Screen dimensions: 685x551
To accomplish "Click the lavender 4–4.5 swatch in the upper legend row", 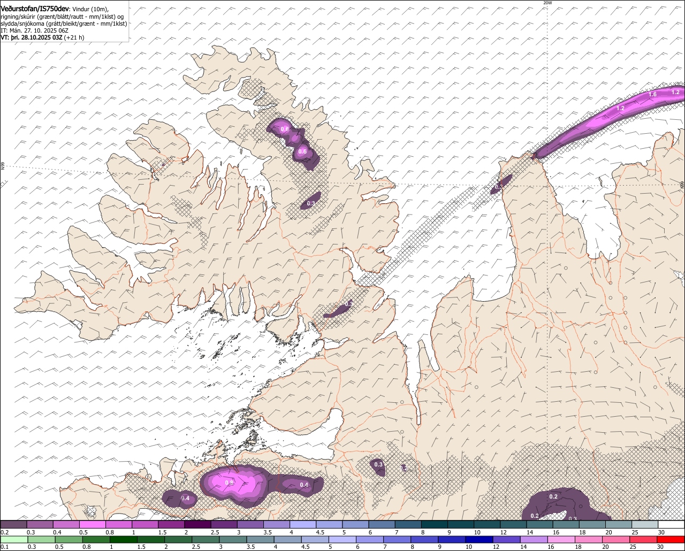I will click(302, 525).
